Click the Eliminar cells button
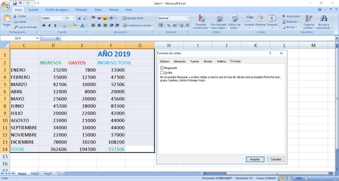This screenshot has width=339, height=181. click(260, 22)
